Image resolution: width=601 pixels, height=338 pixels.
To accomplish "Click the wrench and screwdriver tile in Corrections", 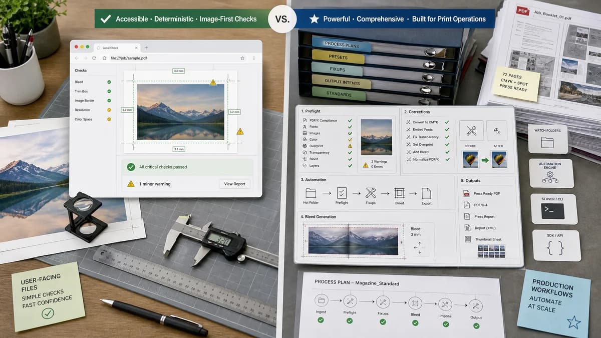I will point(471,131).
